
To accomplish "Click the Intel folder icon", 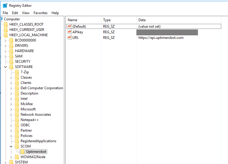I will tap(17, 99).
